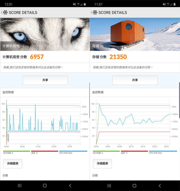
Task: Tap the wolf eyes computer vision banner
Action: pyautogui.click(x=45, y=34)
